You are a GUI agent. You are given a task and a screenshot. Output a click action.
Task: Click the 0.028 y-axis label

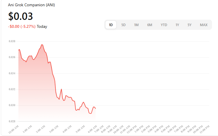[x=12, y=121]
